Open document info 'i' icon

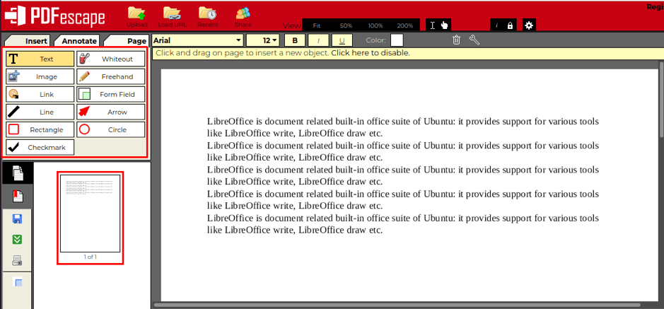(496, 25)
